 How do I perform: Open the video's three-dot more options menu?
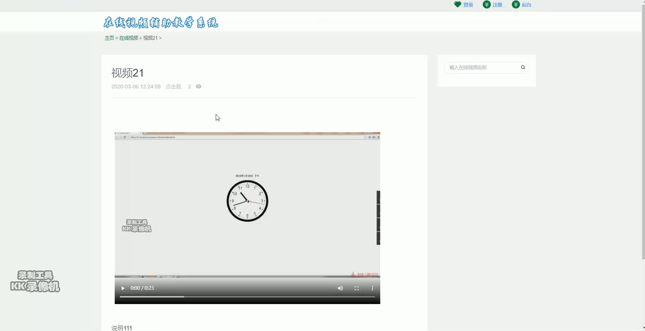point(372,288)
